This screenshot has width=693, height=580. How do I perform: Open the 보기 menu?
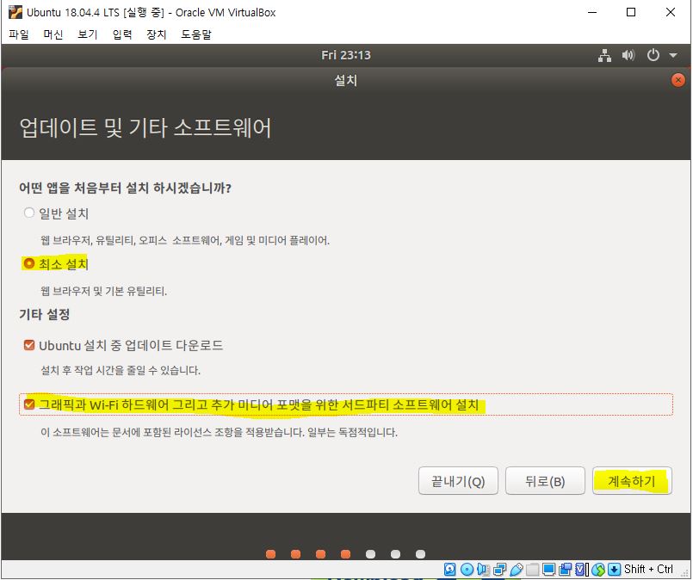[88, 34]
